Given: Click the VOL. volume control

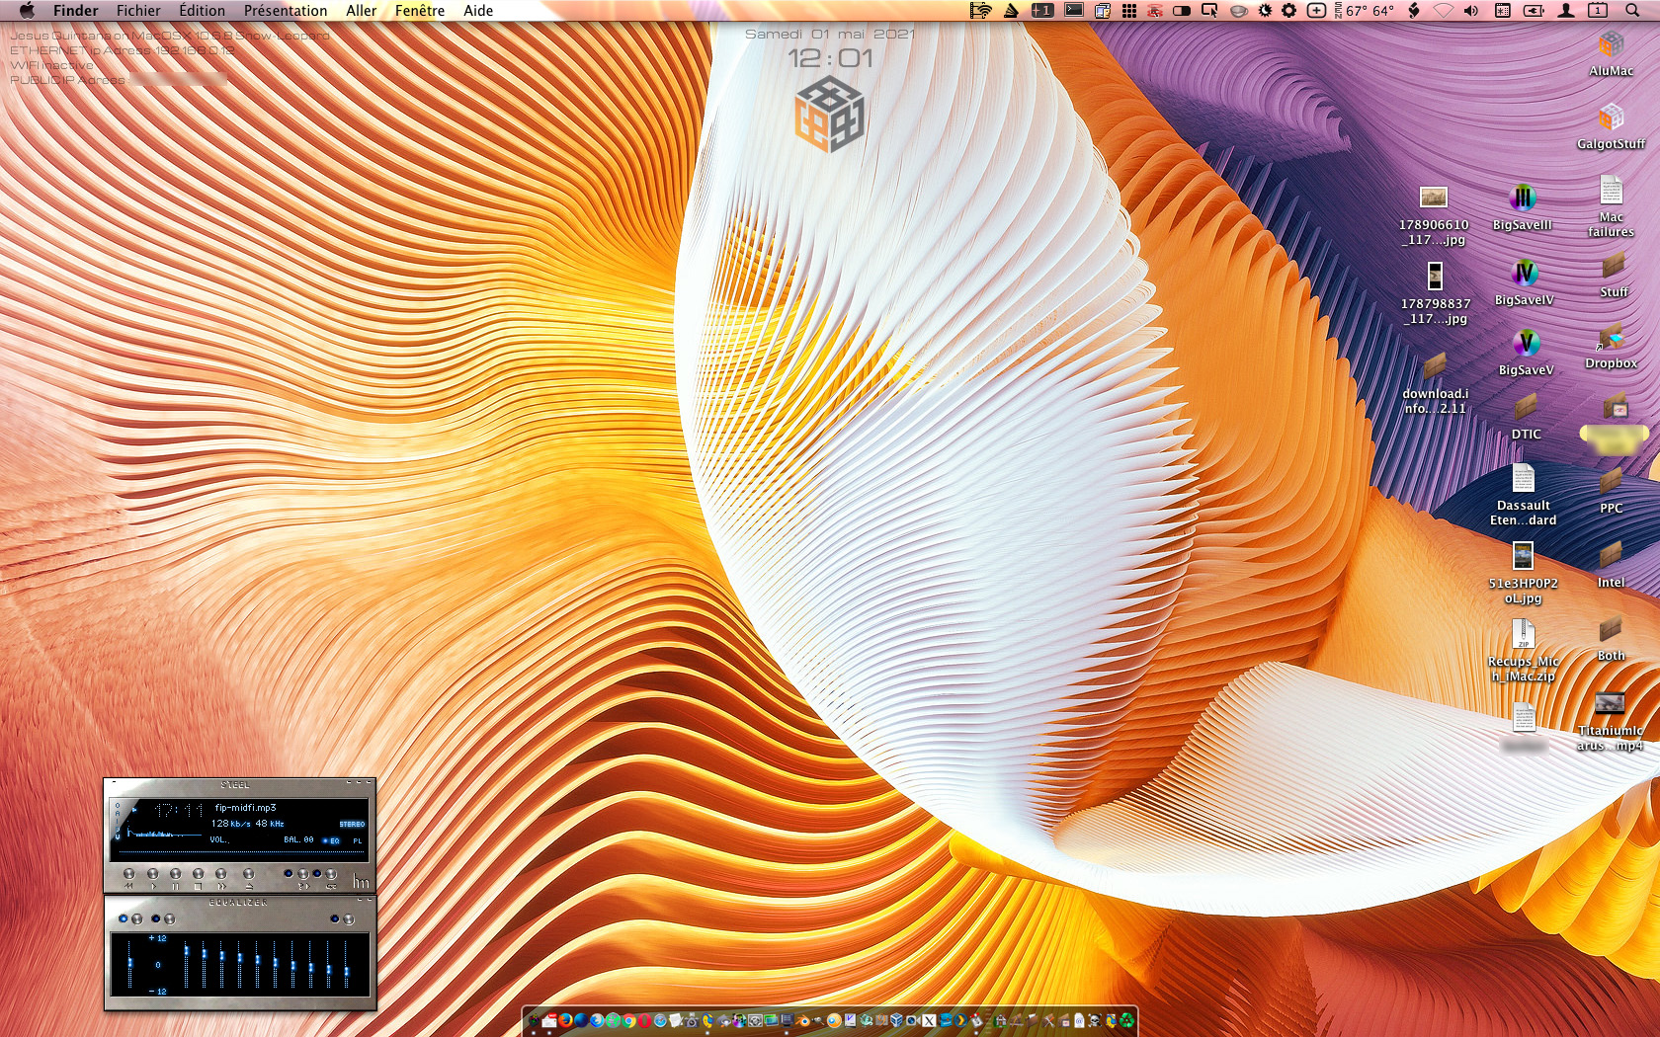Looking at the screenshot, I should [x=219, y=840].
